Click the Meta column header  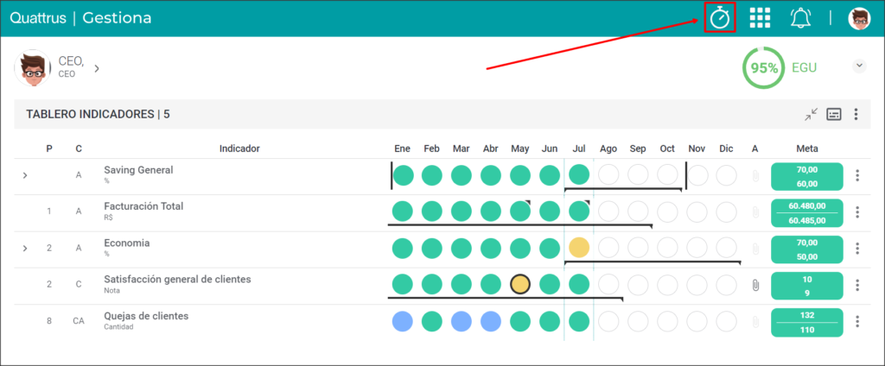[x=807, y=148]
